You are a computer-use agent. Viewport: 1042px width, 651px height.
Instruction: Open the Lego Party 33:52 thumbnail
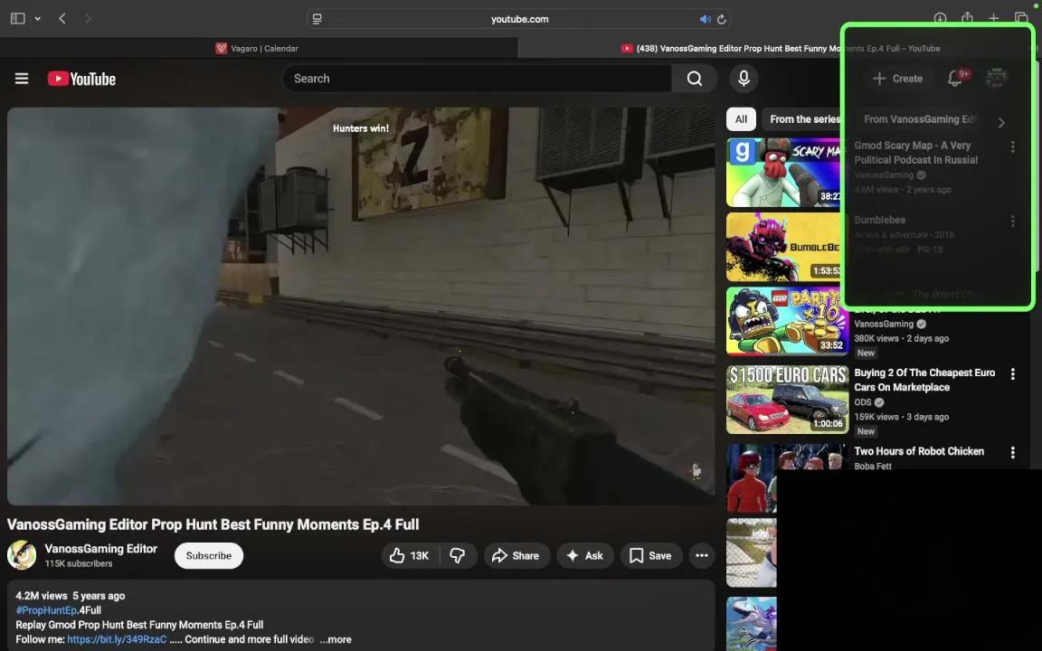point(787,322)
